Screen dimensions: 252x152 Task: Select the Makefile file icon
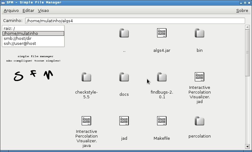click(x=162, y=121)
